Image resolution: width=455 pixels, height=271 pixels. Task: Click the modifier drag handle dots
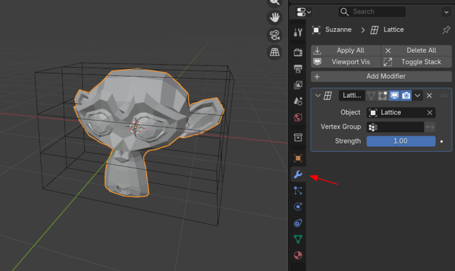click(443, 95)
